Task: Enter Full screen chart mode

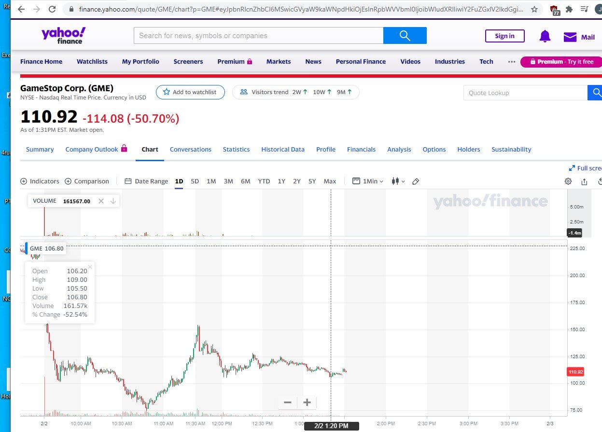Action: (x=586, y=168)
